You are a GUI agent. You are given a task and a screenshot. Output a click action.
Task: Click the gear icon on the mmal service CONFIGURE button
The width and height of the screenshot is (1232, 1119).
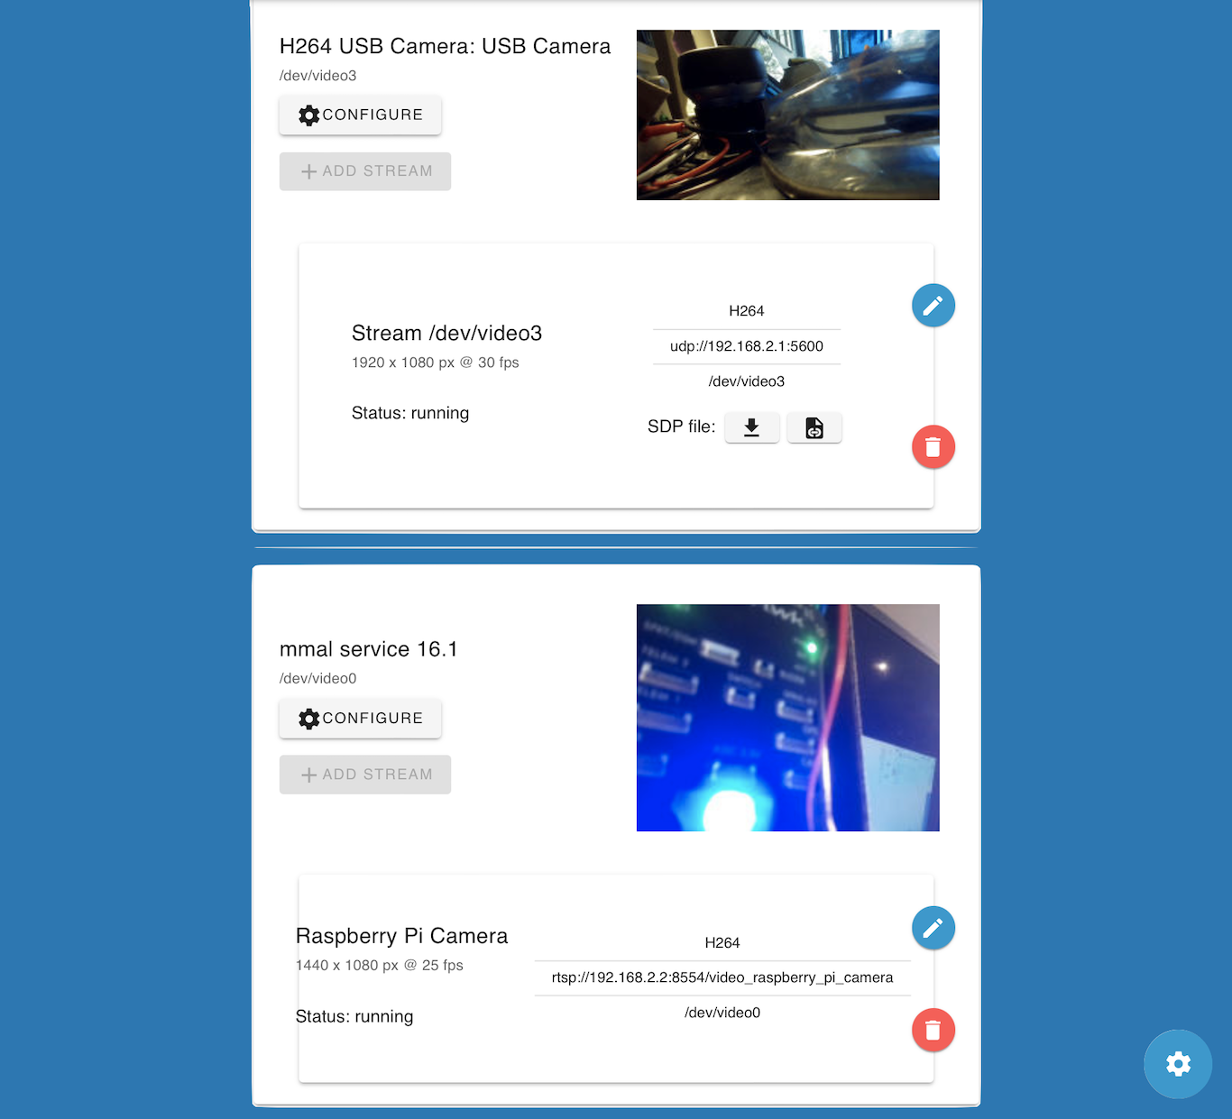(309, 719)
